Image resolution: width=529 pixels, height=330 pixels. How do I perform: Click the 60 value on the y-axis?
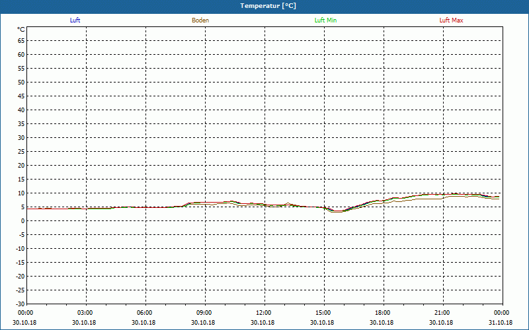21,55
